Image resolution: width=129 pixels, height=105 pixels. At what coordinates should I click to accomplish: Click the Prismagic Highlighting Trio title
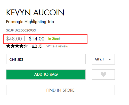click(x=30, y=22)
